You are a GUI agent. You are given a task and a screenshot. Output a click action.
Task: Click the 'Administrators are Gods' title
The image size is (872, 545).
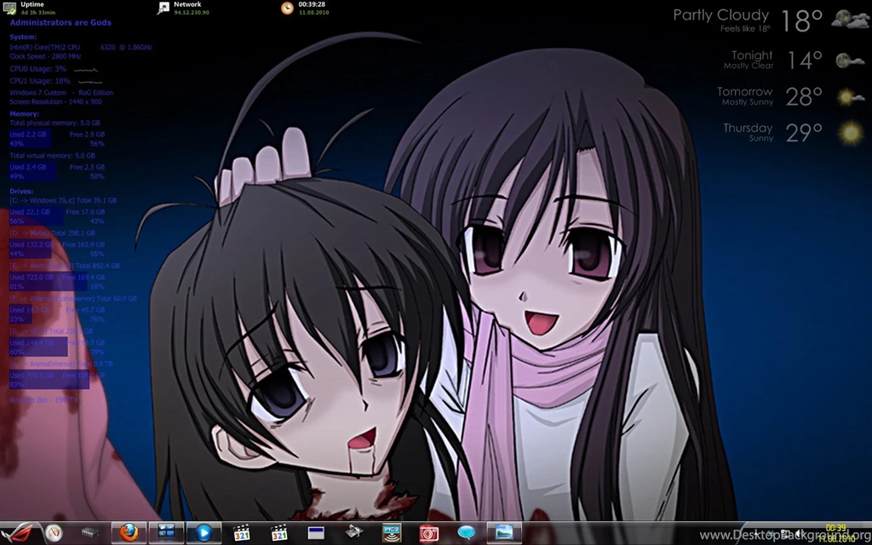(60, 23)
